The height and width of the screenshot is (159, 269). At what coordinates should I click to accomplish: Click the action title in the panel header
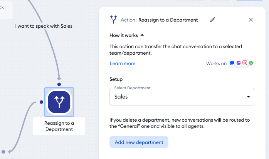pyautogui.click(x=168, y=20)
